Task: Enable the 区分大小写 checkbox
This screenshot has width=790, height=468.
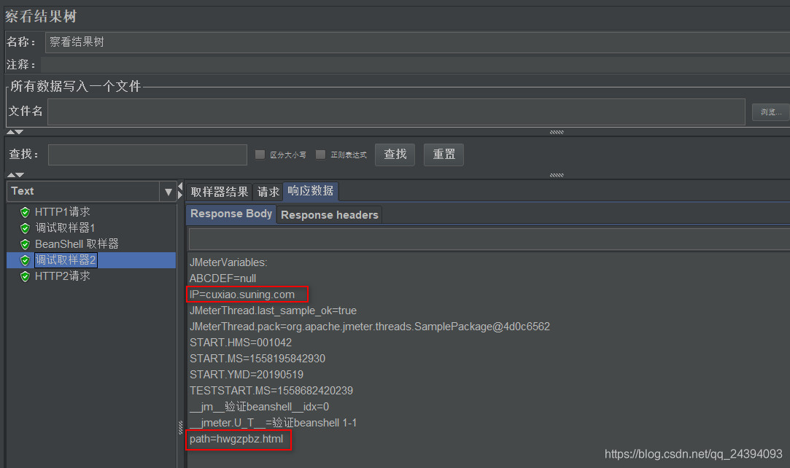Action: coord(260,155)
